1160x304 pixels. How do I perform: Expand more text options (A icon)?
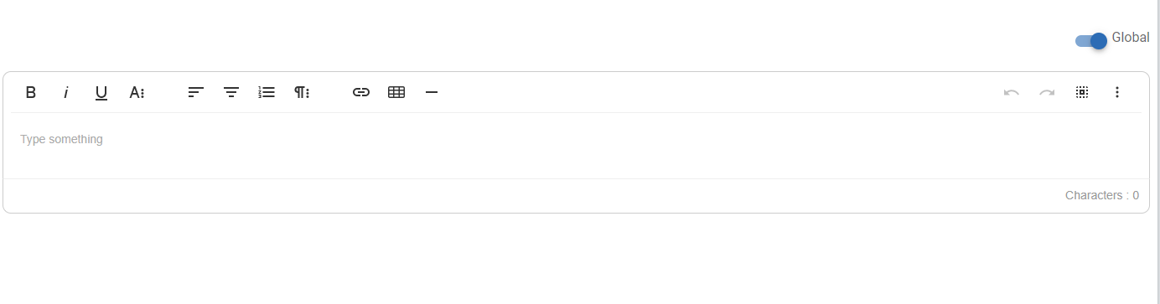(137, 92)
